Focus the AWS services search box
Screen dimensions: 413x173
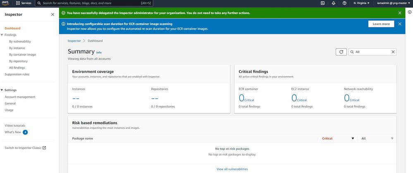[94, 3]
